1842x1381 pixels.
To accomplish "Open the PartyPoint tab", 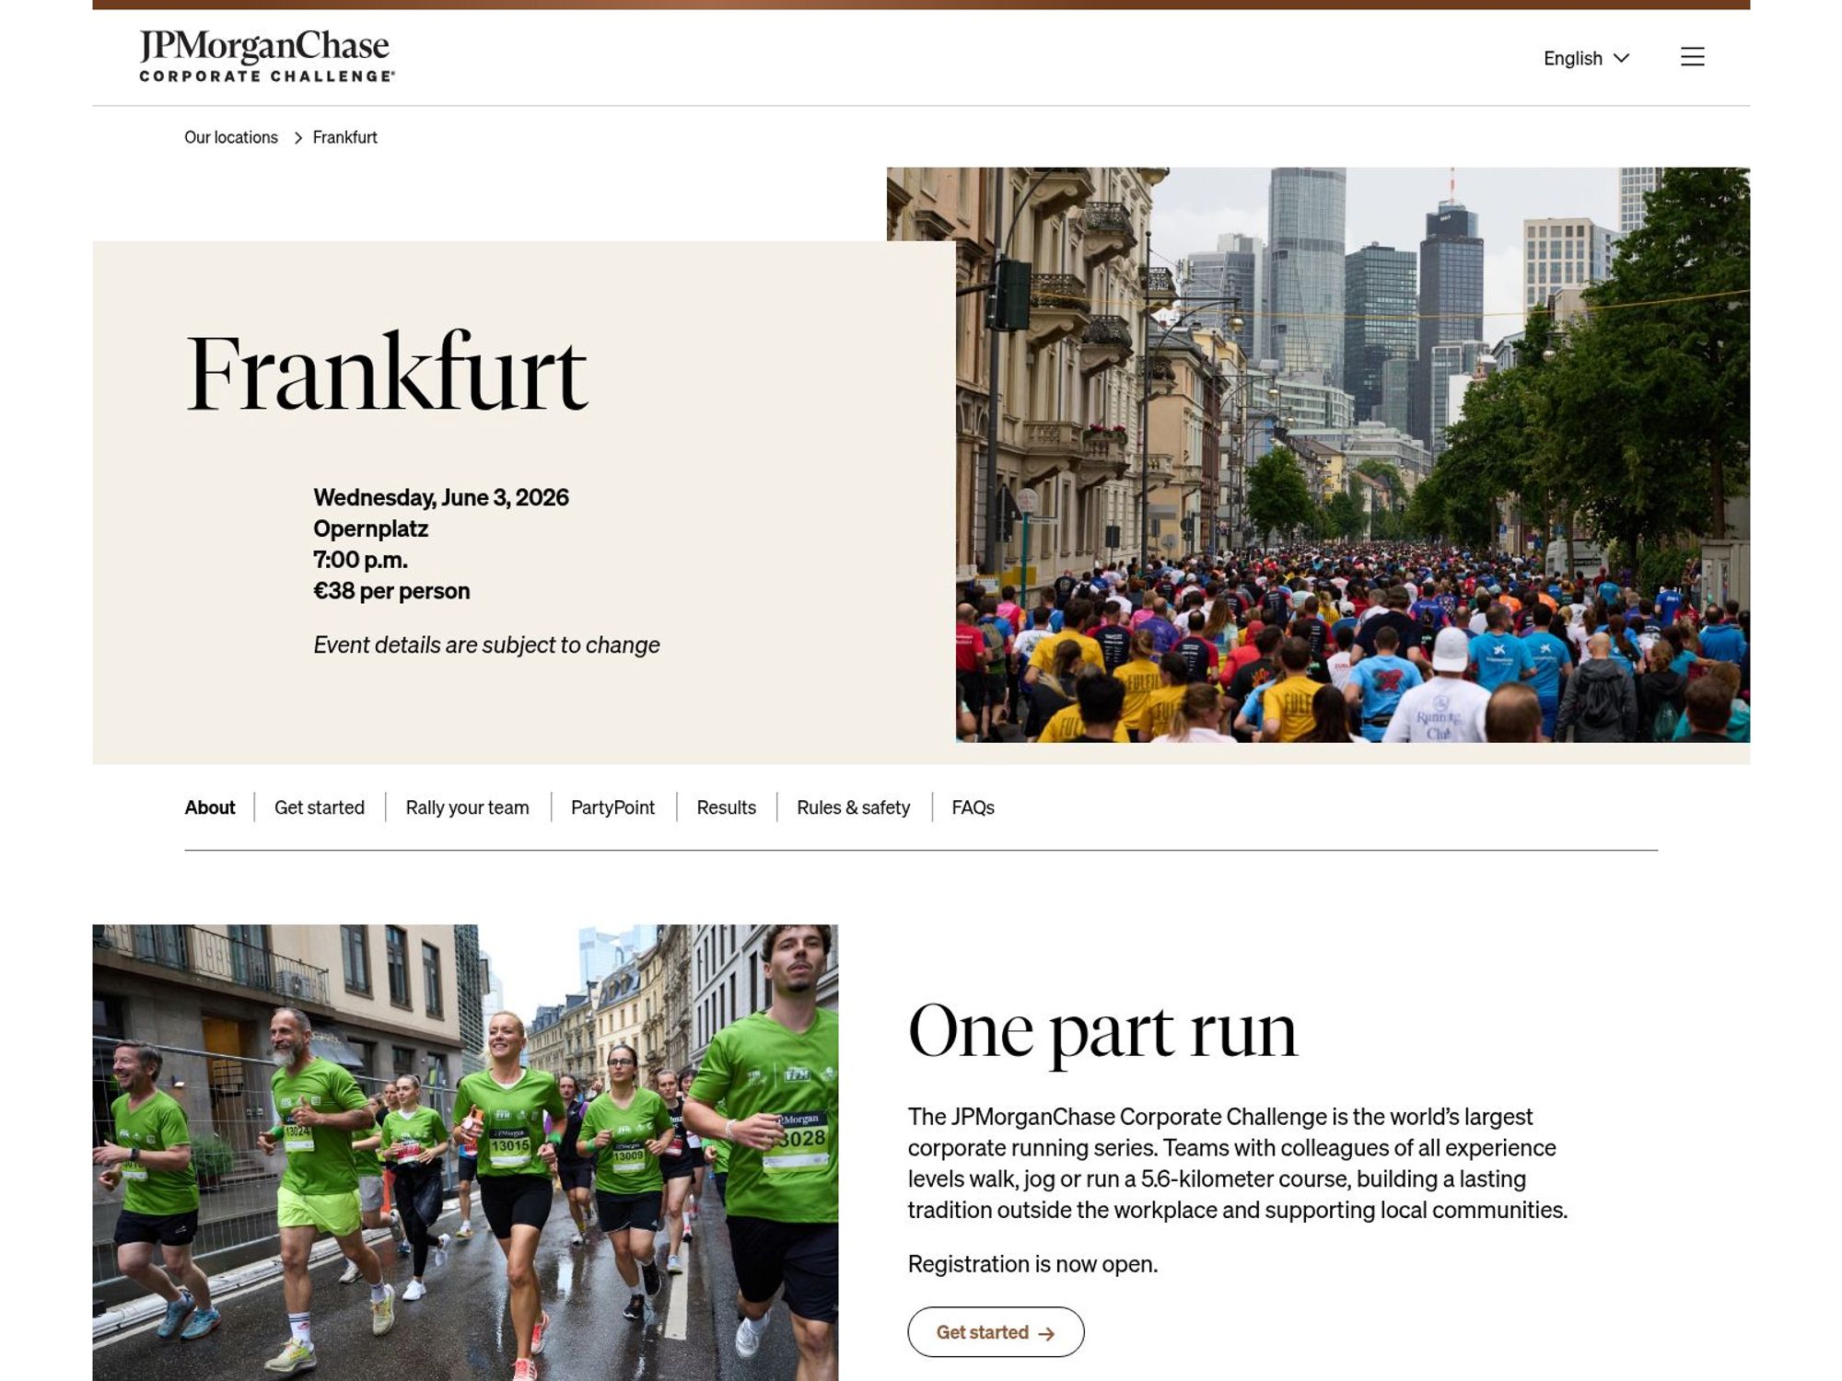I will click(x=612, y=807).
